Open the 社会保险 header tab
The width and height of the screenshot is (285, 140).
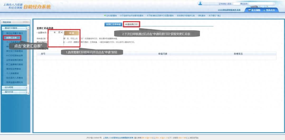pos(254,10)
